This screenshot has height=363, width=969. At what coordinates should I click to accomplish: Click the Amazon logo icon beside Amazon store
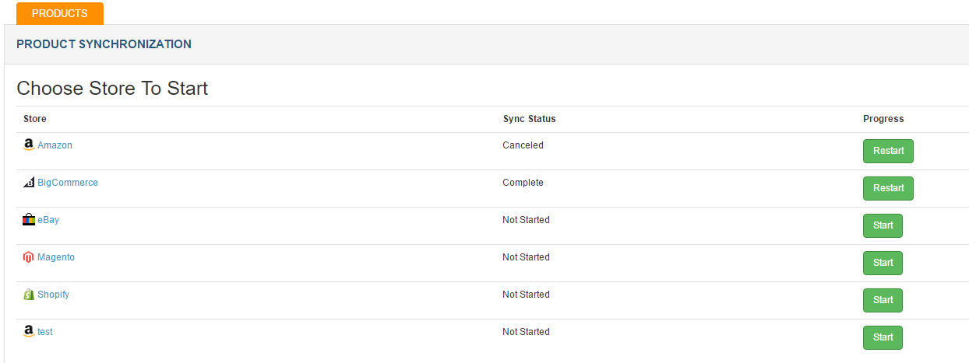[x=29, y=145]
